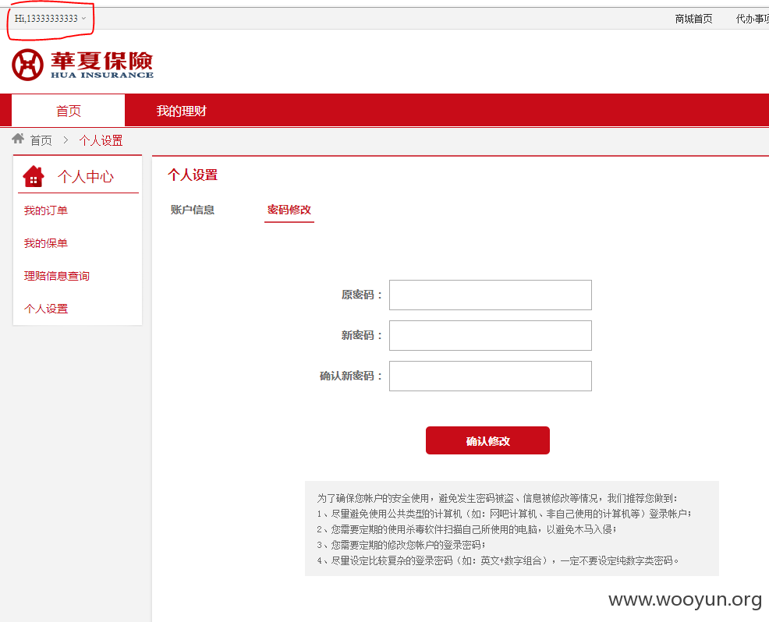
Task: Focus the 原密码 input field
Action: 491,295
